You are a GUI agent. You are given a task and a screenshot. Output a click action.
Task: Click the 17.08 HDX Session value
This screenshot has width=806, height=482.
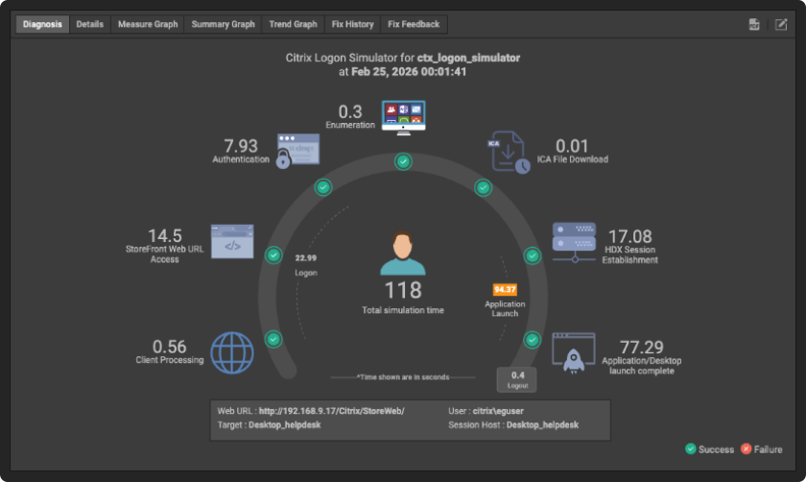pos(630,236)
